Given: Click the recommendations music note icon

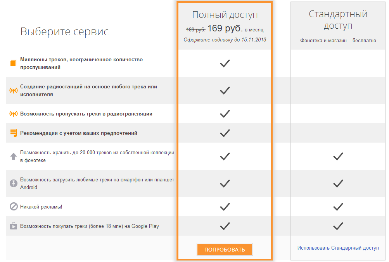Looking at the screenshot, I should click(14, 133).
